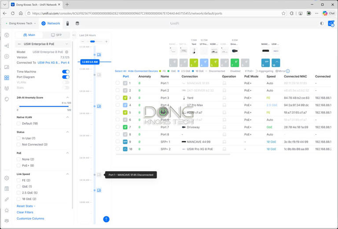Open the Dashboard sidebar icon
This screenshot has height=229, width=338.
coord(7,35)
